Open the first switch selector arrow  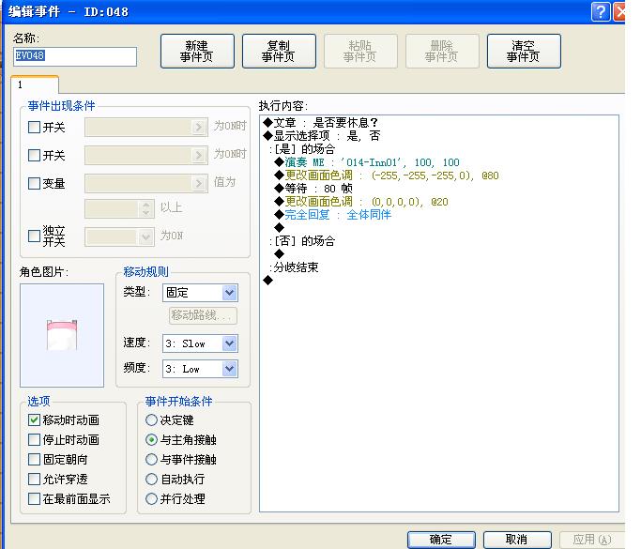pyautogui.click(x=199, y=127)
